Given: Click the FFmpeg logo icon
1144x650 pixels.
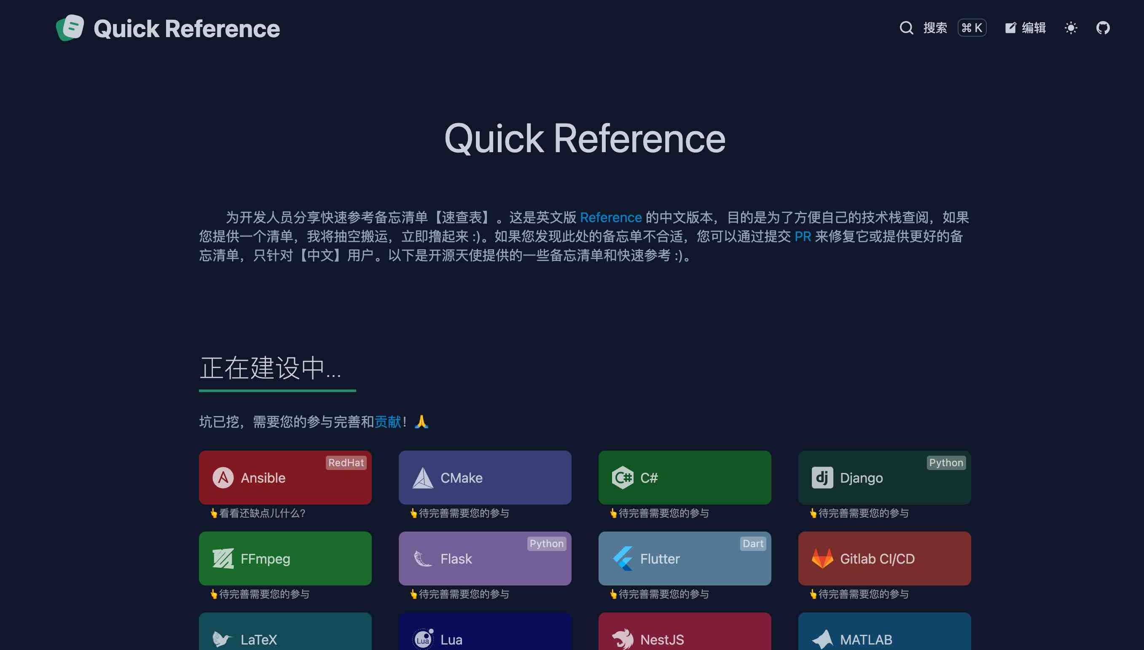Looking at the screenshot, I should click(x=223, y=559).
